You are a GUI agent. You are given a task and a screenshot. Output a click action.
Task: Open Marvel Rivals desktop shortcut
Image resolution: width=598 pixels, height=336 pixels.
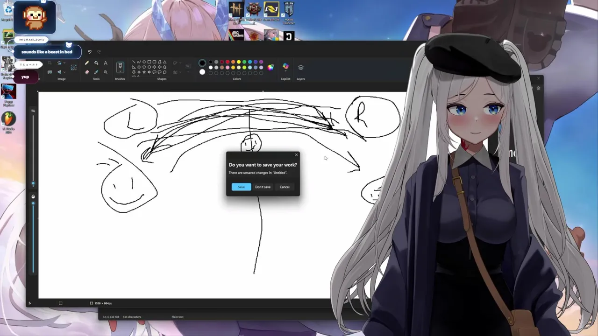(x=271, y=12)
